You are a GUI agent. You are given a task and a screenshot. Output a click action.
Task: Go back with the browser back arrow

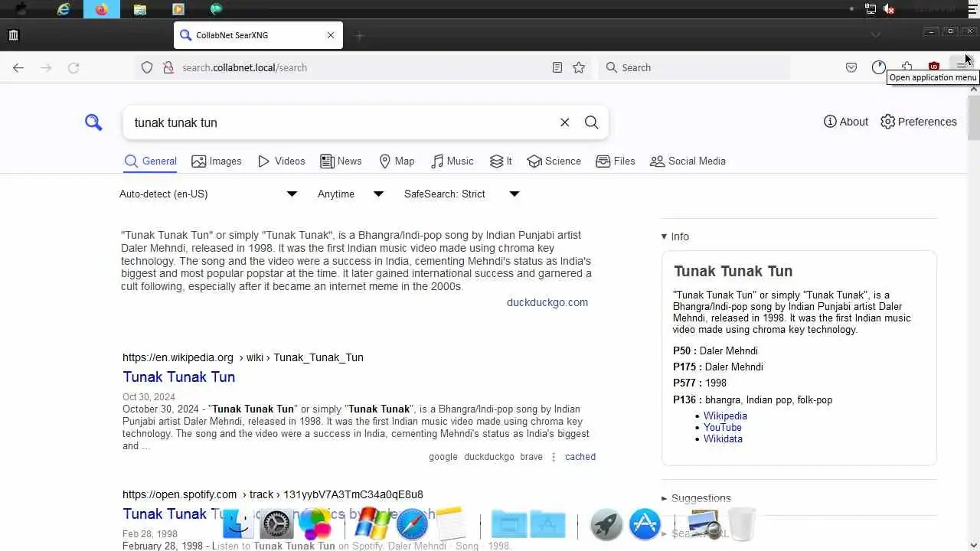click(x=18, y=67)
